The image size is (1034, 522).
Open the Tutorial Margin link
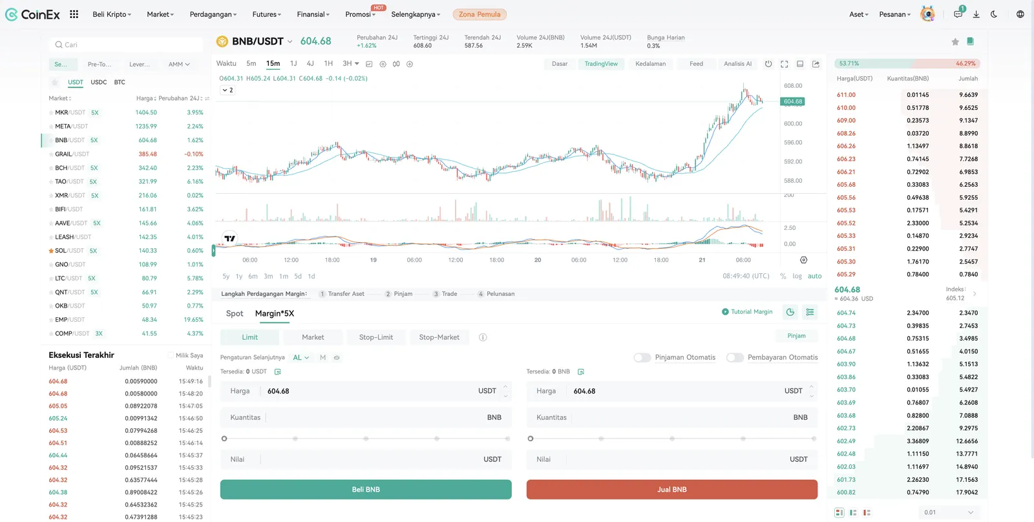point(747,312)
